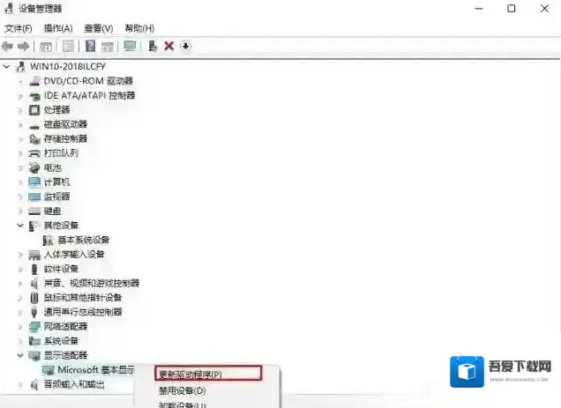
Task: Click the scan for hardware changes monitor icon
Action: 130,46
